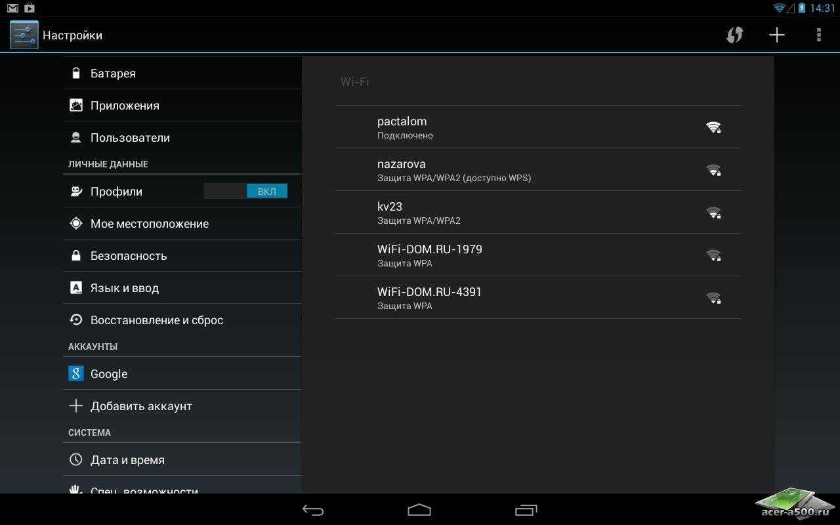Select WiFi-DOM.RU-1979 network

538,255
